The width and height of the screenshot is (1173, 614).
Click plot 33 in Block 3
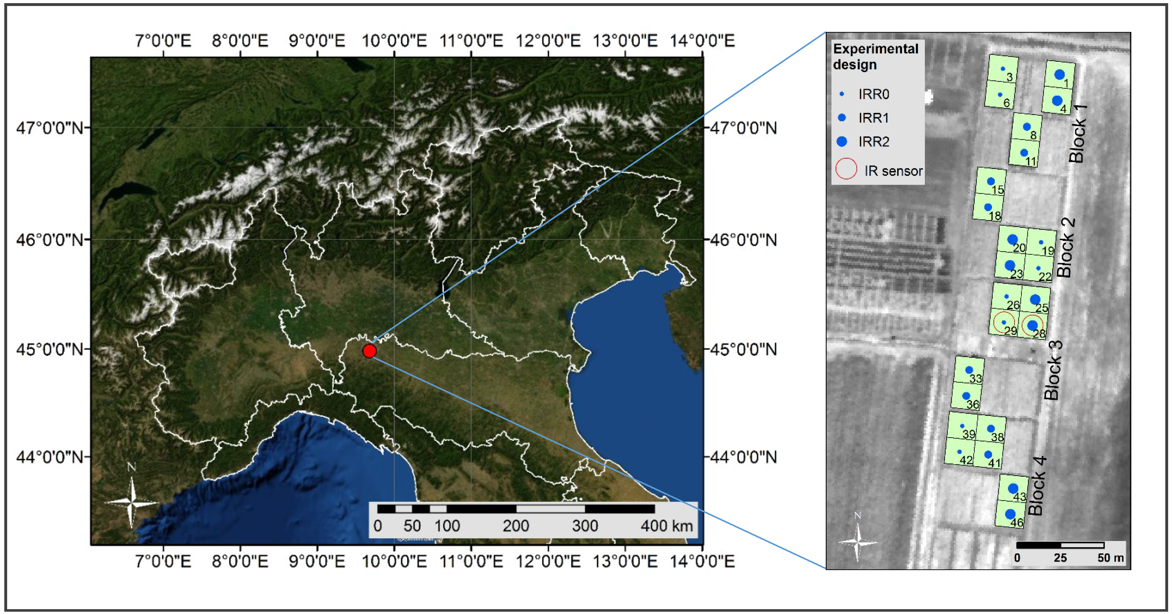969,370
